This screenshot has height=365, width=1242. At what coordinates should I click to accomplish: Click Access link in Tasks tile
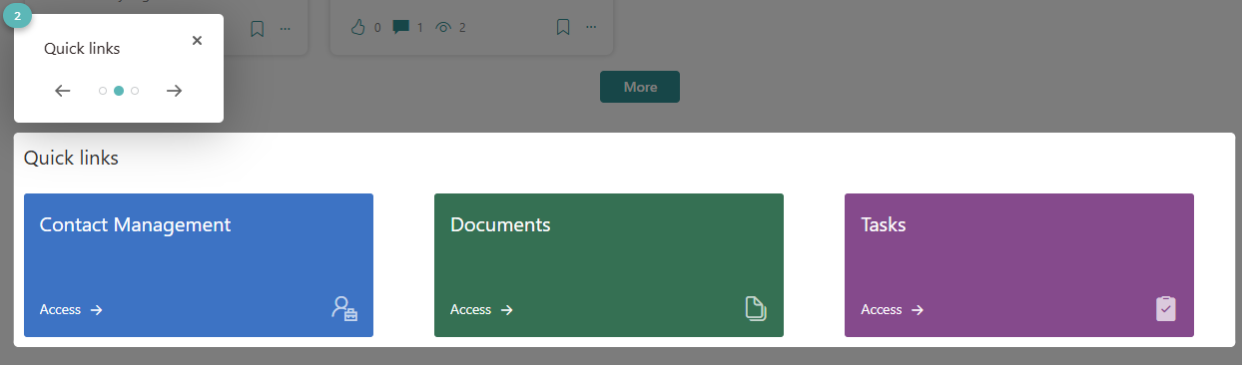pos(892,310)
